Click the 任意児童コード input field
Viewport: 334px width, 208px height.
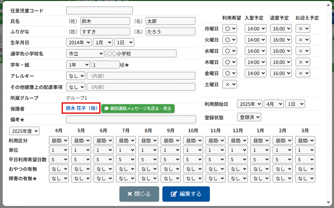click(x=99, y=11)
